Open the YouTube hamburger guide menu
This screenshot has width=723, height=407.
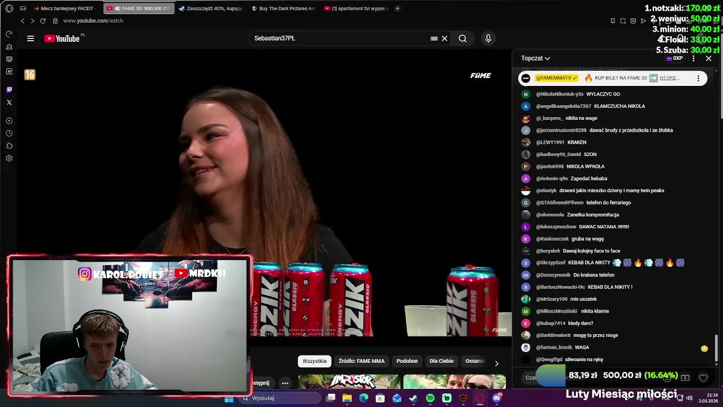31,38
